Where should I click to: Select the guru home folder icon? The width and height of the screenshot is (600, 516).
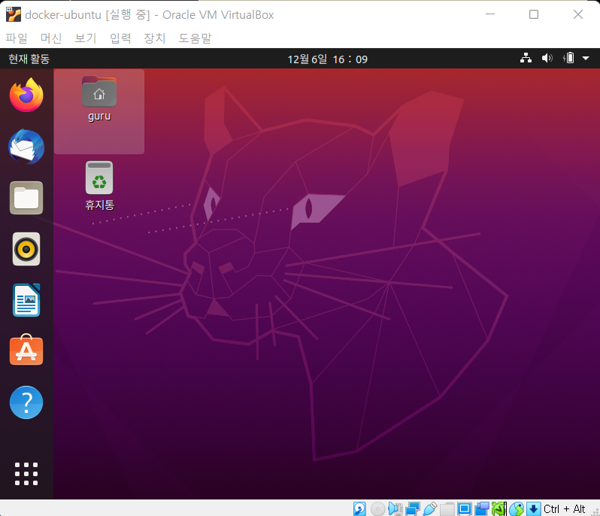(99, 99)
